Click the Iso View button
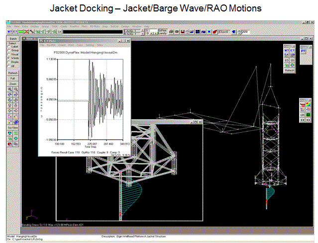Image resolution: width=318 pixels, height=243 pixels. (13, 127)
